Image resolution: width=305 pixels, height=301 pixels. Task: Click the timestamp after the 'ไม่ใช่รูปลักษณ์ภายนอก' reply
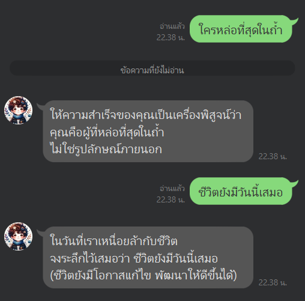273,156
